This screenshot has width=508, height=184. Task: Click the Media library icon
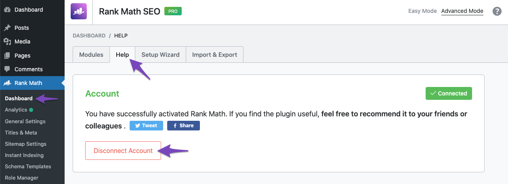(7, 41)
